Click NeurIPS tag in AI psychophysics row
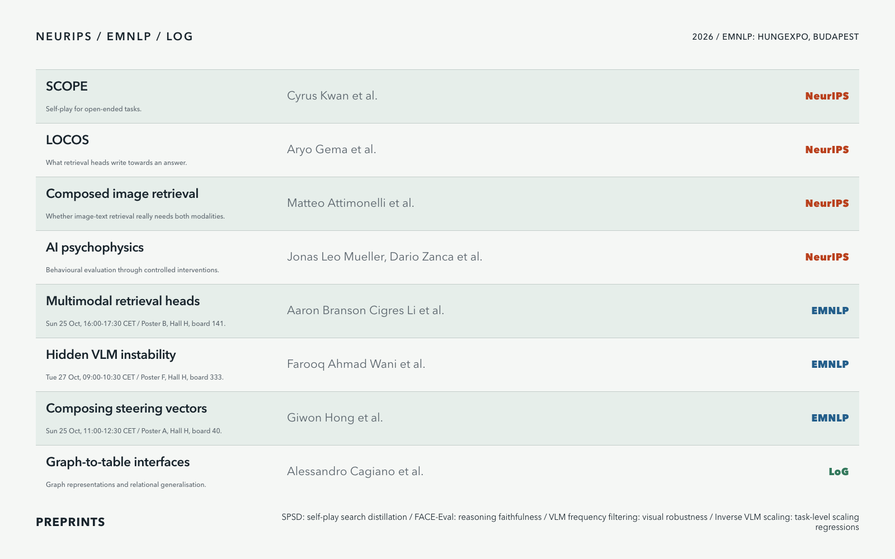 pos(827,257)
